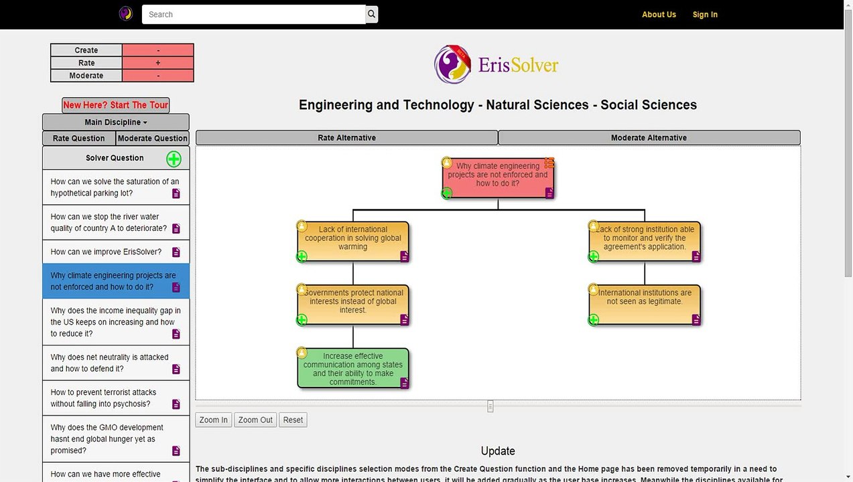Switch to Rate Question tab
The width and height of the screenshot is (853, 482).
click(x=79, y=139)
